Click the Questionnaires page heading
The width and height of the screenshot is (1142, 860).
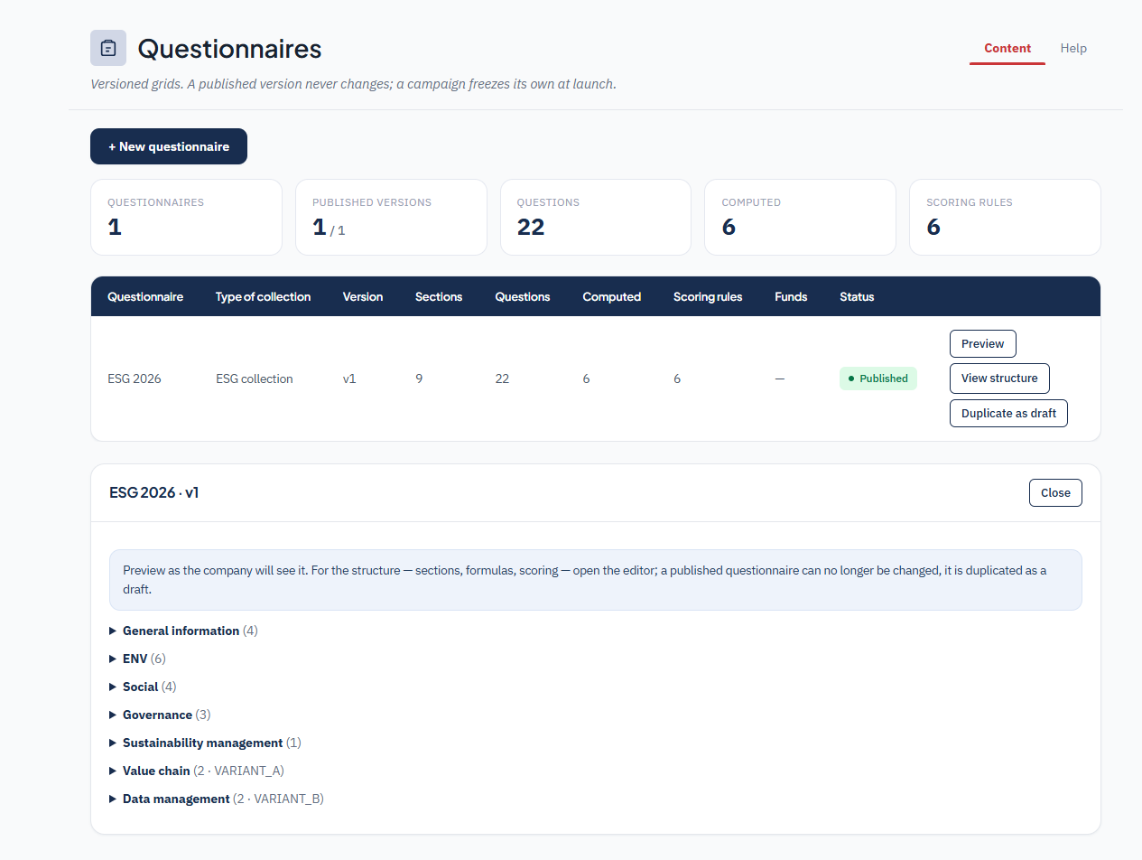tap(229, 48)
